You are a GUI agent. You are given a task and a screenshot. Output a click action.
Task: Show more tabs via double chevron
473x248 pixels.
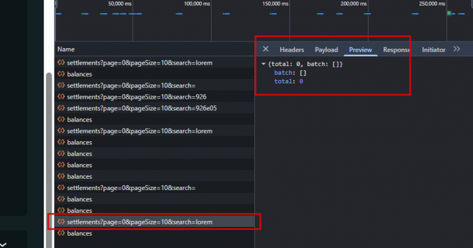457,49
